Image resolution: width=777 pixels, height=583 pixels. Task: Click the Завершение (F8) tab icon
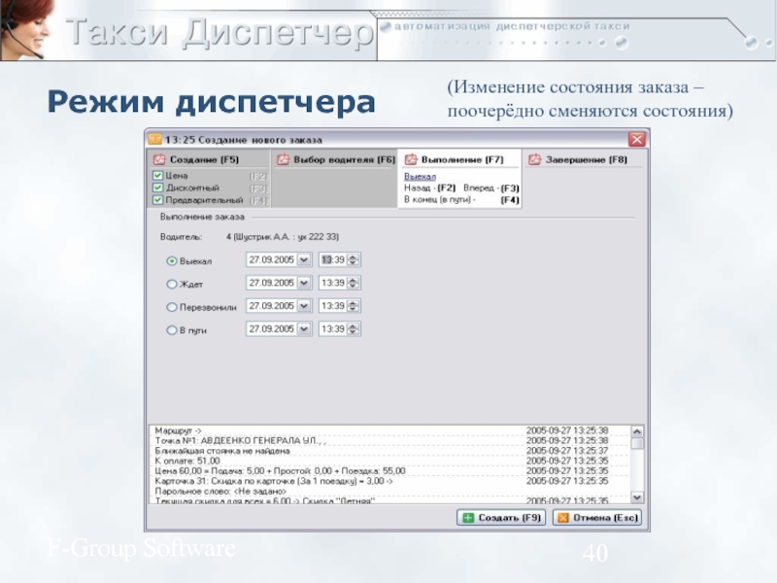(535, 159)
